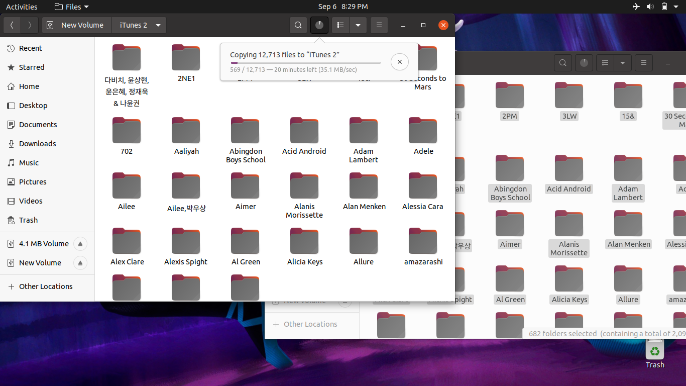Click the search icon in the Files toolbar

point(298,25)
